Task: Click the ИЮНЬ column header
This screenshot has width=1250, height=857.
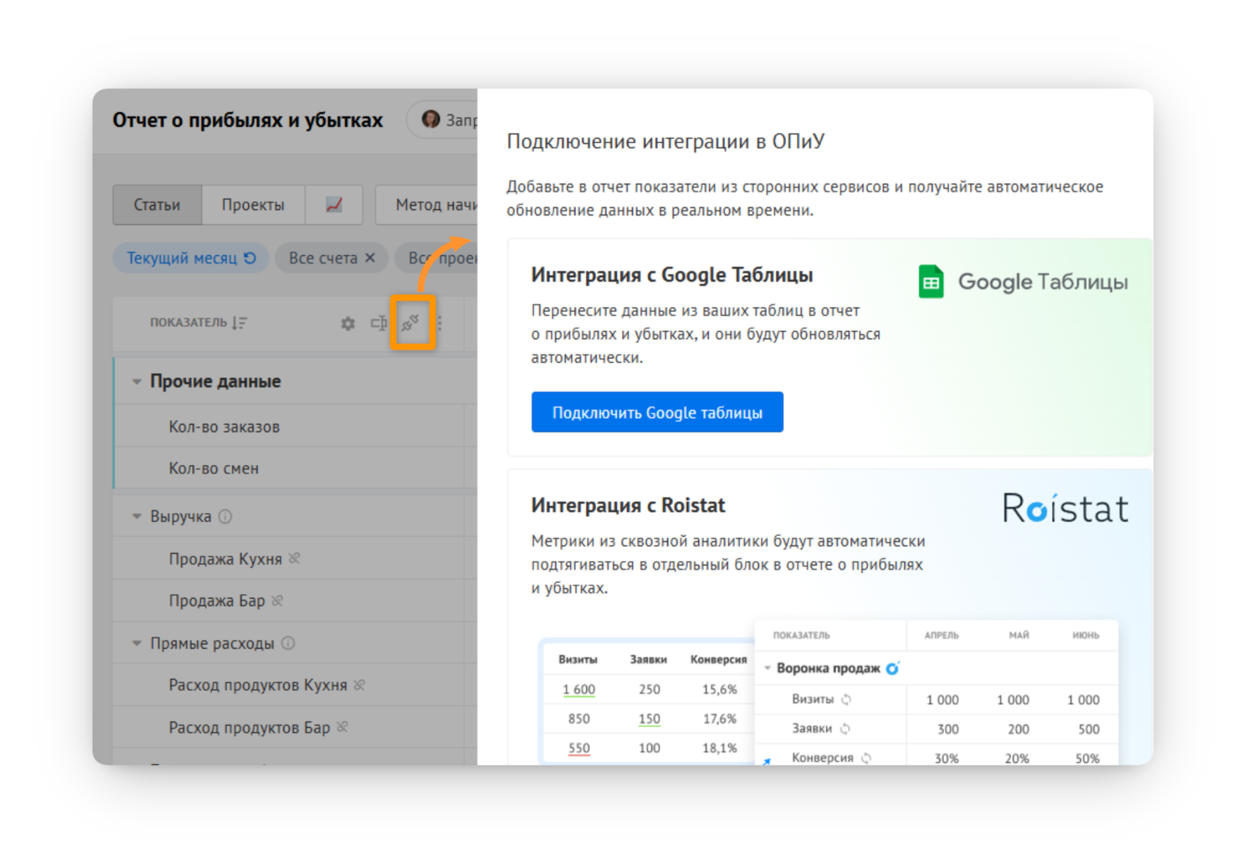Action: [1086, 635]
